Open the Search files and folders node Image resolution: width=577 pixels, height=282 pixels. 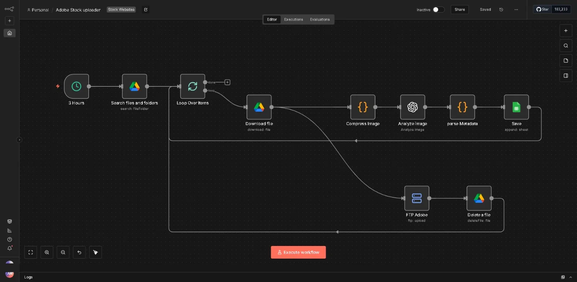135,86
